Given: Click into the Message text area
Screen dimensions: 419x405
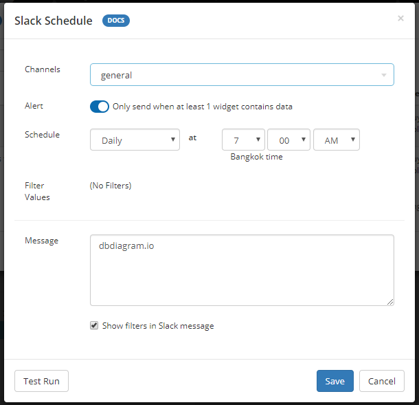Looking at the screenshot, I should tap(242, 270).
